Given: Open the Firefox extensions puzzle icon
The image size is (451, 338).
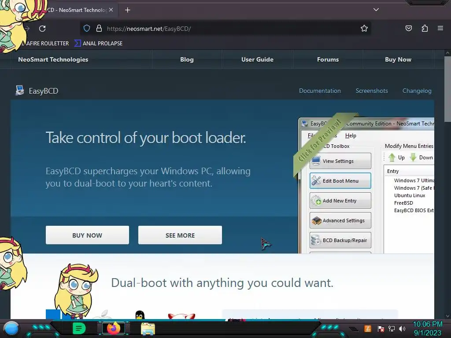Looking at the screenshot, I should pyautogui.click(x=425, y=28).
